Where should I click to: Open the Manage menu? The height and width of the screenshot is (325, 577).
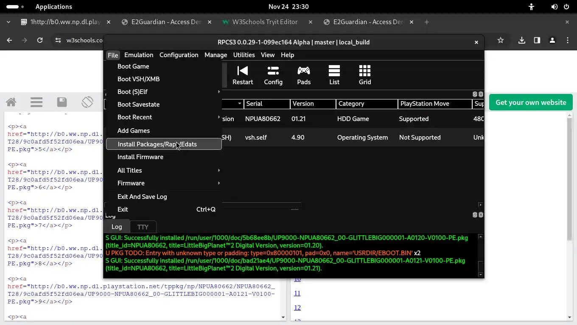(216, 55)
